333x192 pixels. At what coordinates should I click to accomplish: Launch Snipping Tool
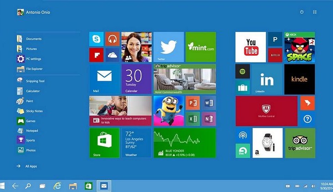coord(31,81)
